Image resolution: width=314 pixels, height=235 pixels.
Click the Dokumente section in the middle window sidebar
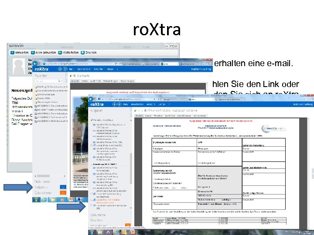coord(43,181)
